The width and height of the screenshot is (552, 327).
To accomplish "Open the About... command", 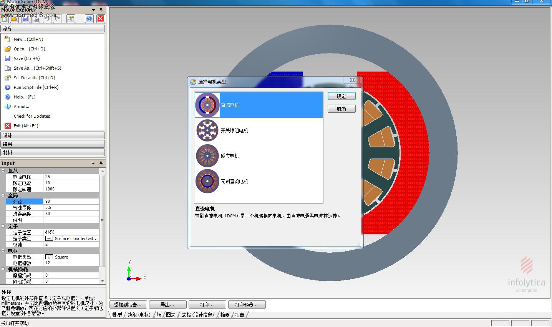I will point(22,107).
